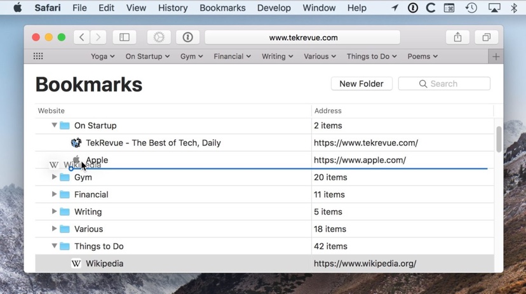Open the History menu
This screenshot has width=526, height=294.
(173, 8)
